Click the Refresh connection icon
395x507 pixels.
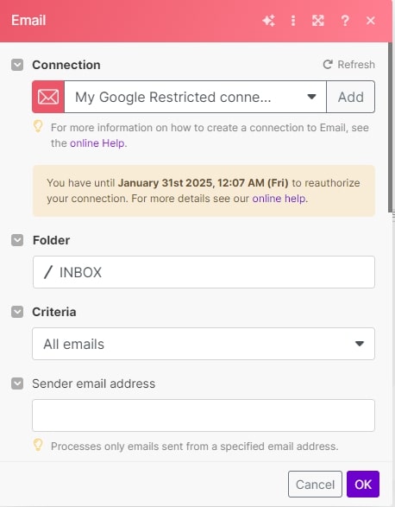(328, 65)
